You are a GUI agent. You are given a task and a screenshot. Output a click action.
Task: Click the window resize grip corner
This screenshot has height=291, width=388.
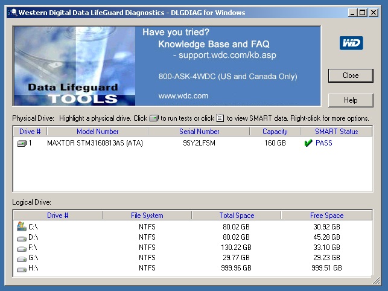click(x=377, y=281)
